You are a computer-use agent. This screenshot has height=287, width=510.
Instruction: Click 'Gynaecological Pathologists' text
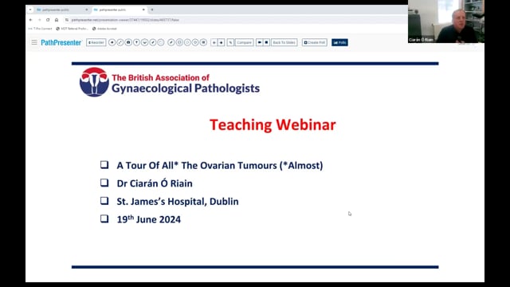186,88
